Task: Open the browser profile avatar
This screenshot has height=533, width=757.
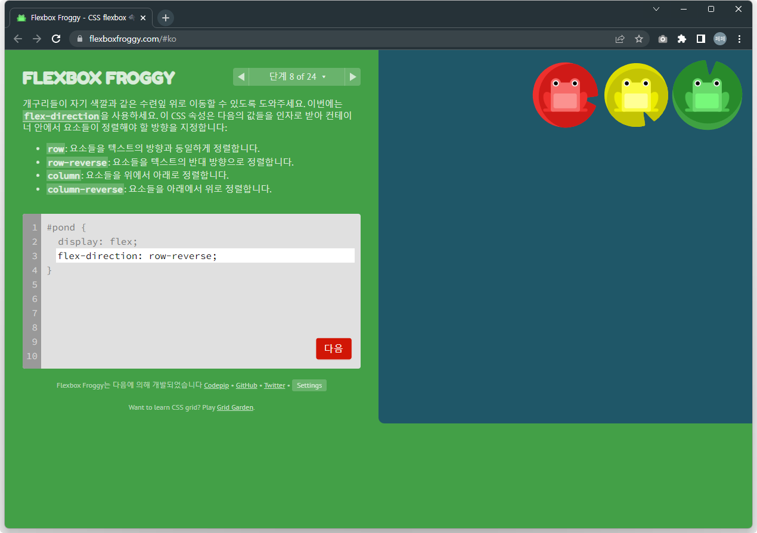Action: (x=720, y=39)
